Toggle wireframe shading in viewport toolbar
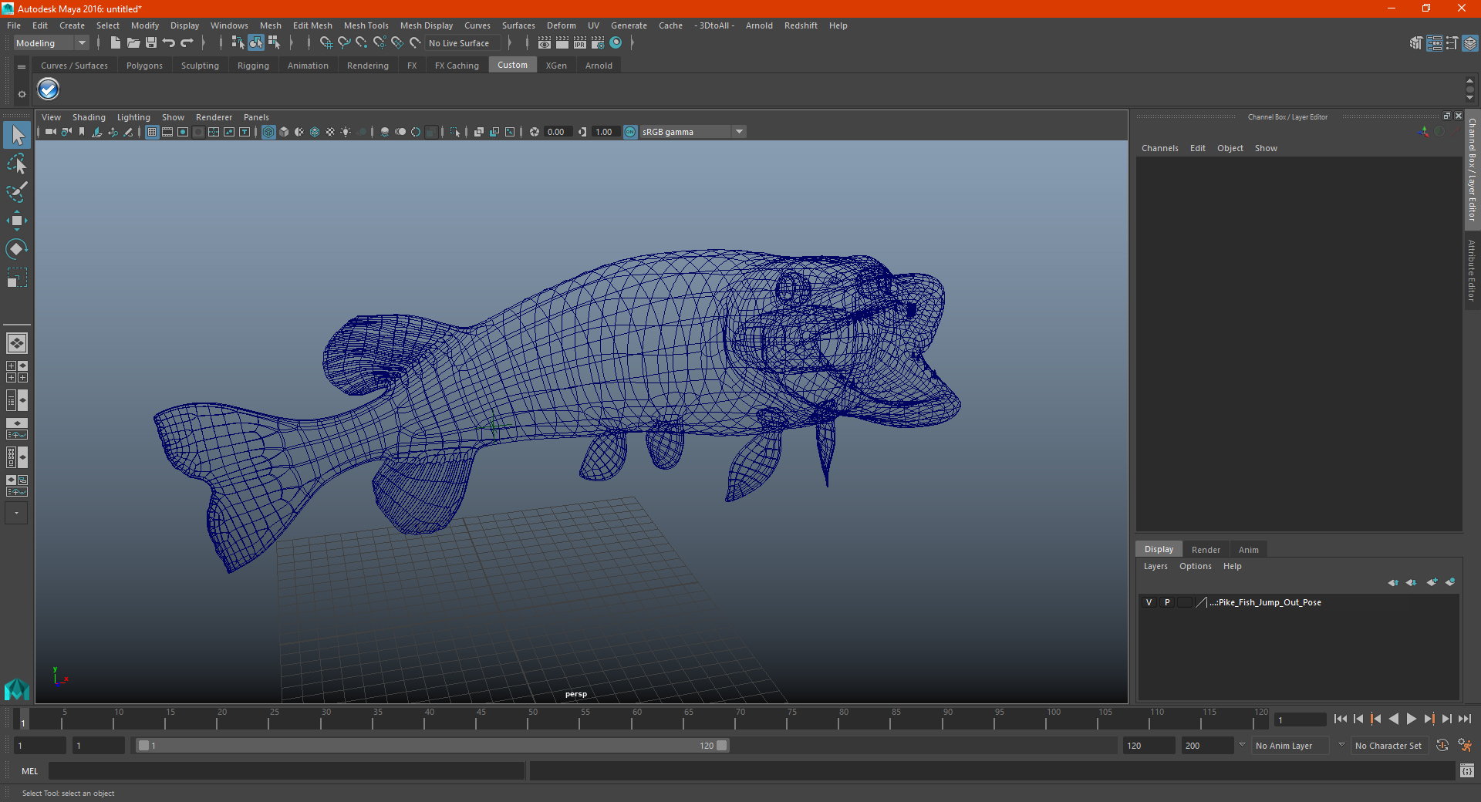1481x802 pixels. [268, 132]
